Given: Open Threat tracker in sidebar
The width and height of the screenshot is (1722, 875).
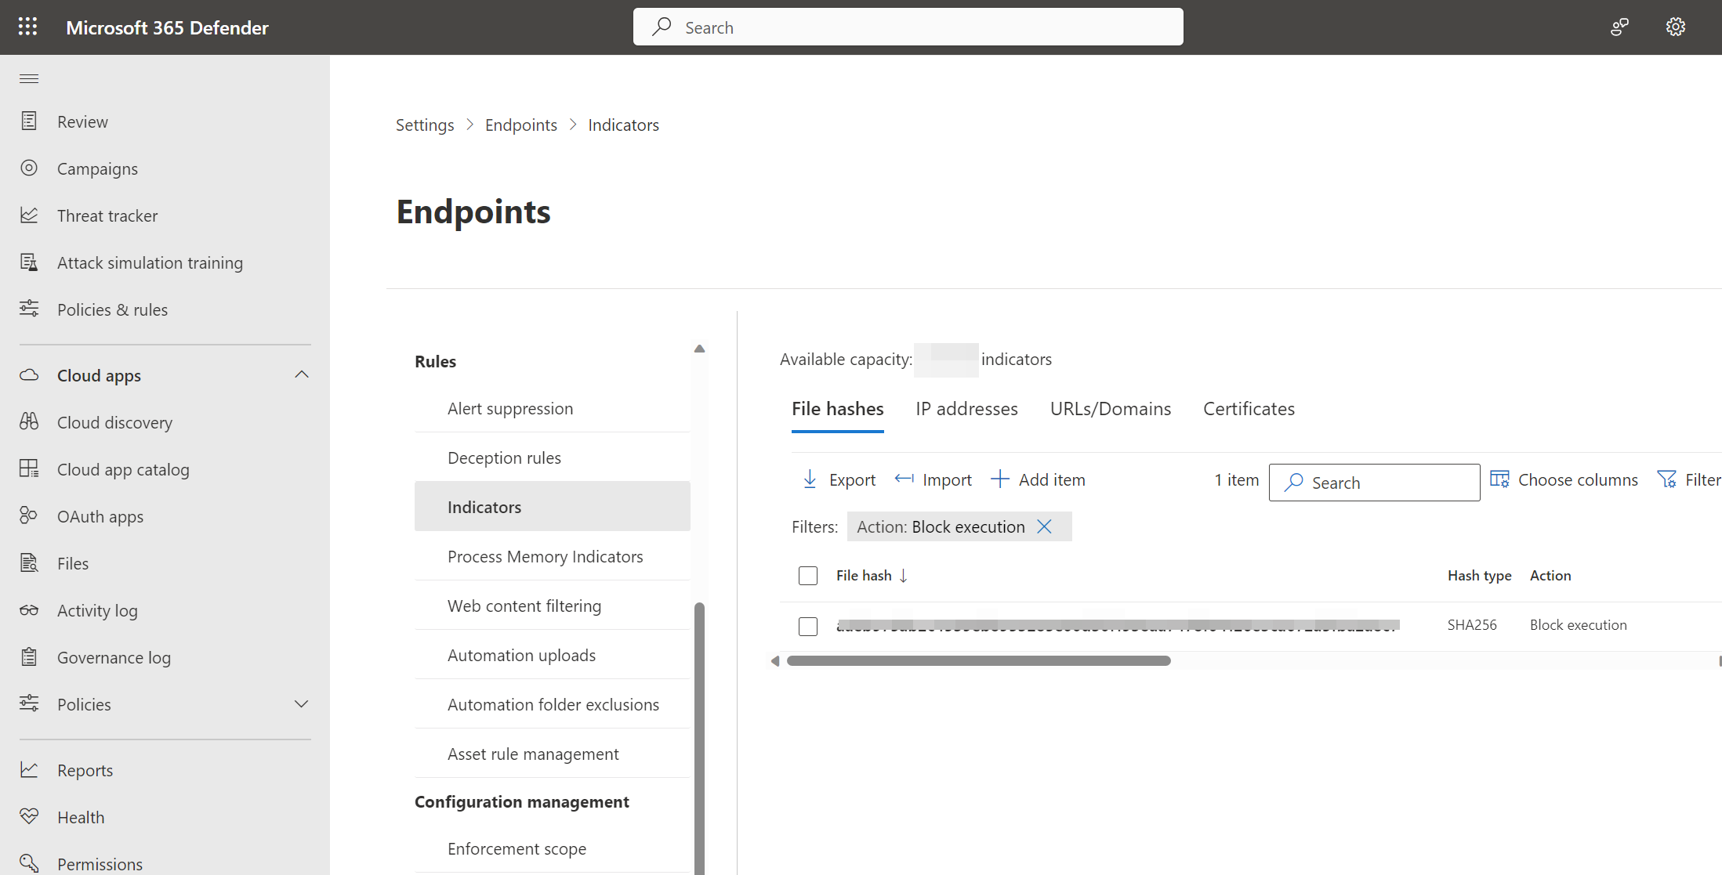Looking at the screenshot, I should 107,215.
